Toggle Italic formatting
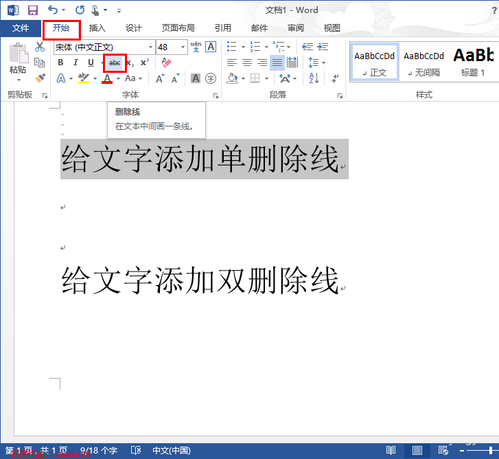Viewport: 499px width, 459px height. (76, 63)
